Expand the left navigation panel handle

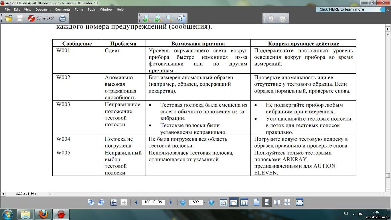click(3, 194)
